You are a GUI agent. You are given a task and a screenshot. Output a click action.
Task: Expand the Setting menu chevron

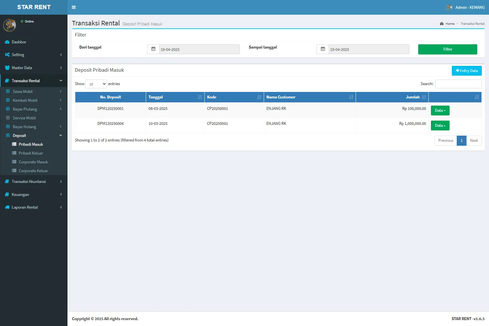[x=61, y=55]
